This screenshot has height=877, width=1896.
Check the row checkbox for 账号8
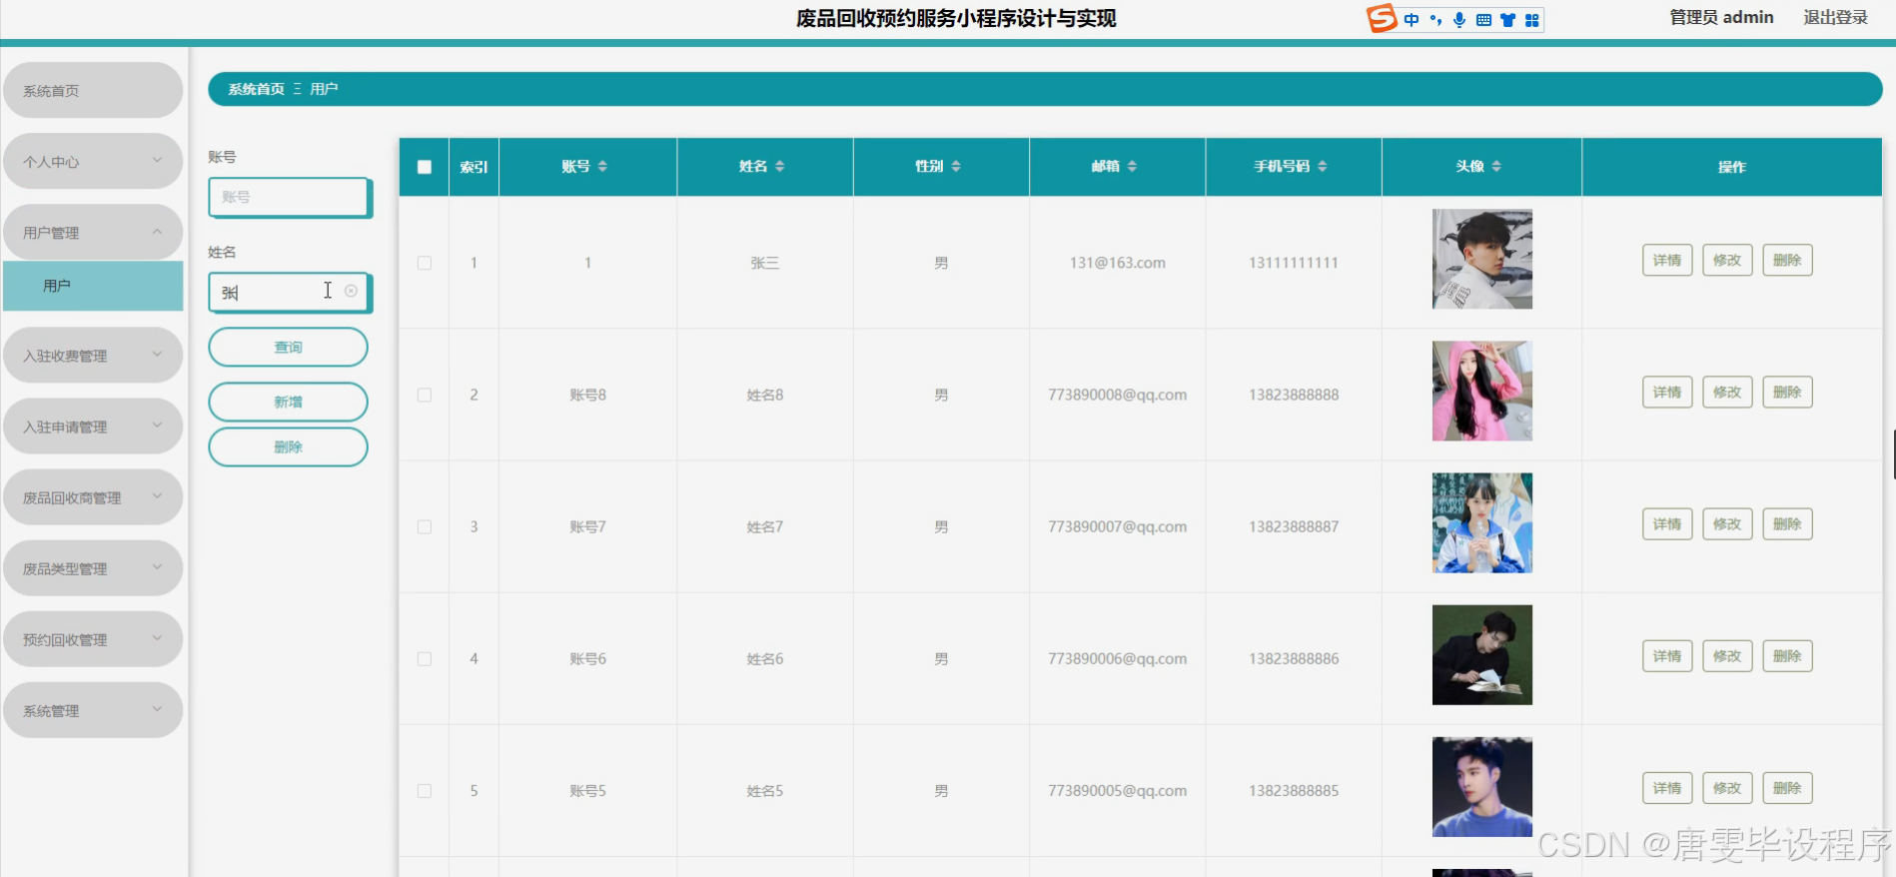click(425, 395)
